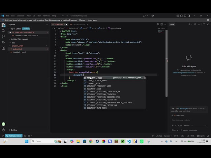This screenshot has width=211, height=158.
Task: Send chat message with arrow button
Action: tap(205, 125)
